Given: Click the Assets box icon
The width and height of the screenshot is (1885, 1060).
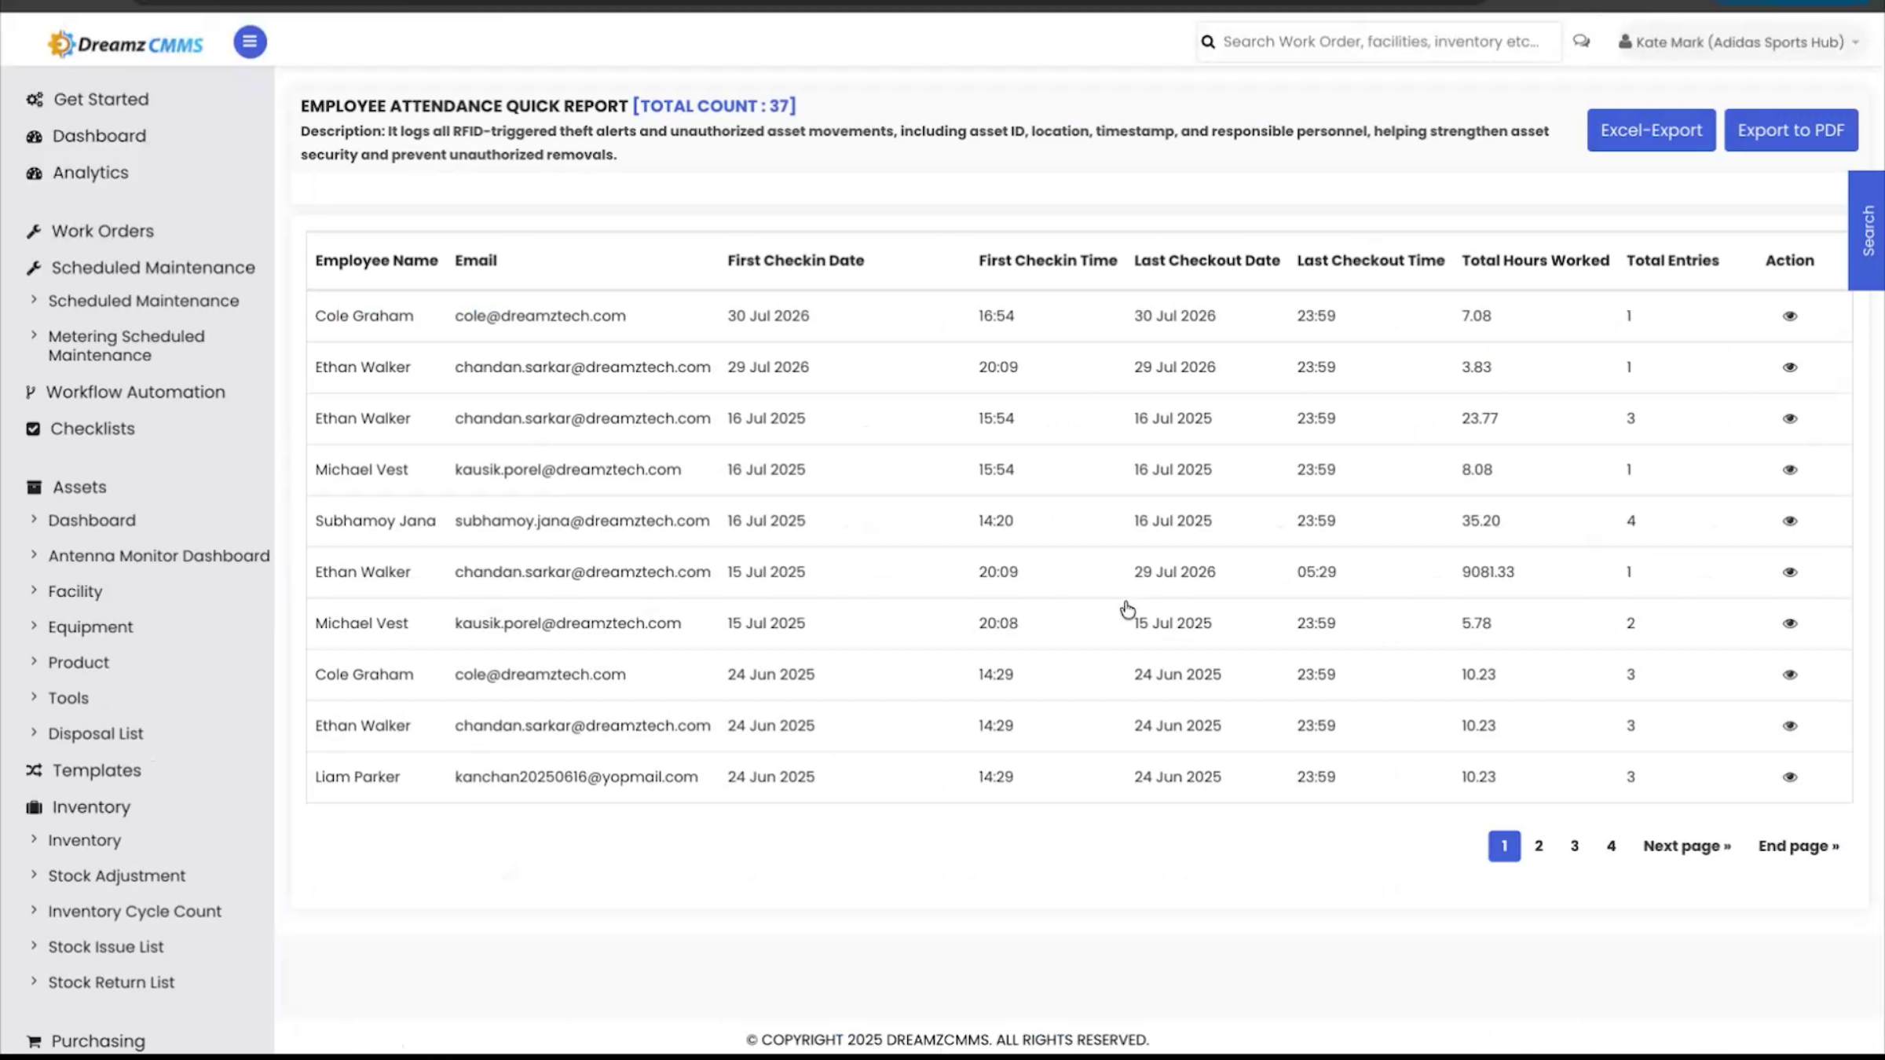Looking at the screenshot, I should click(34, 488).
